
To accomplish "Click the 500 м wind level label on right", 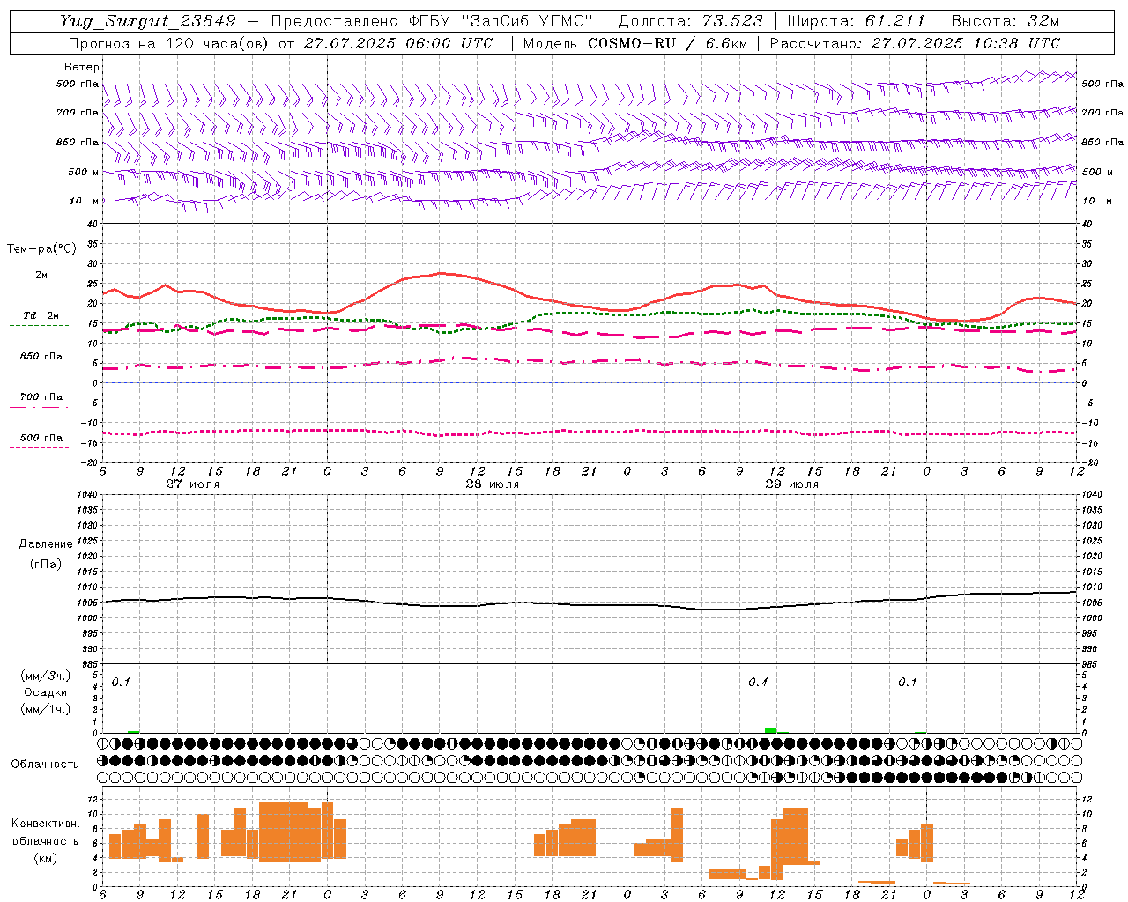I will pos(1099,172).
